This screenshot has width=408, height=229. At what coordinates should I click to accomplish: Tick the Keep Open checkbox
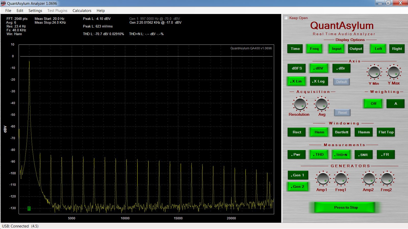coord(286,18)
